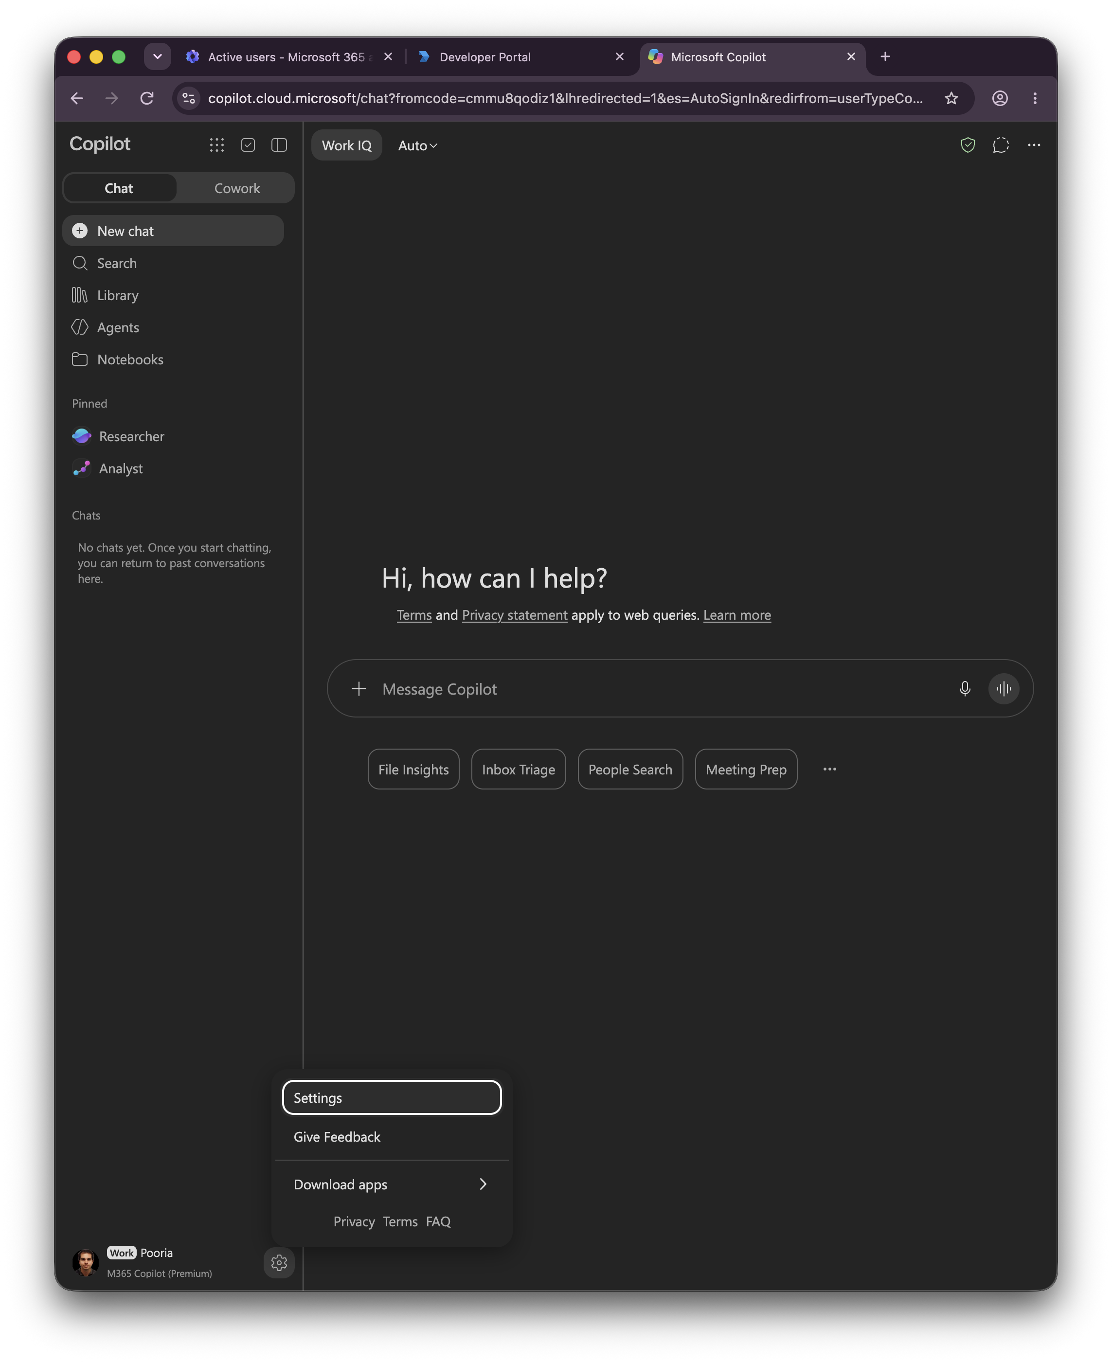
Task: Expand the Auto model dropdown
Action: pyautogui.click(x=418, y=145)
